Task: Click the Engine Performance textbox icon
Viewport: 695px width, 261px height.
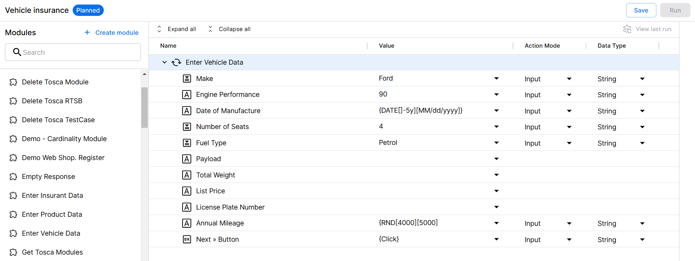Action: point(187,95)
